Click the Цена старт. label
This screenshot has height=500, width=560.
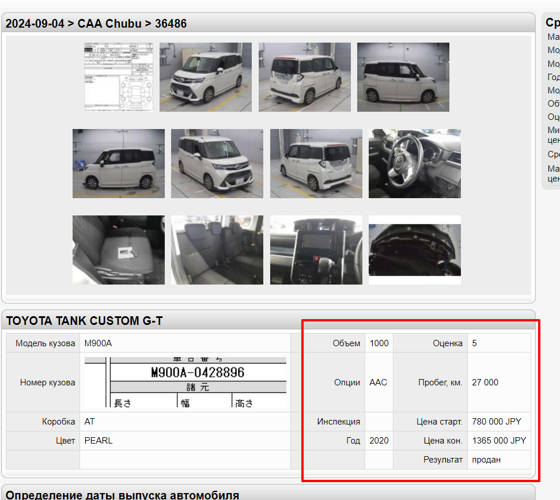(439, 422)
